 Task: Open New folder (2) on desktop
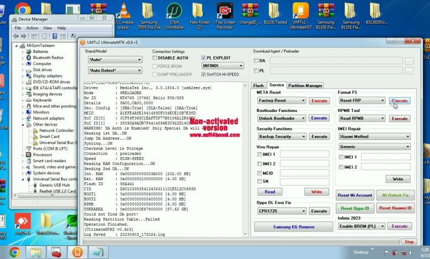[200, 16]
